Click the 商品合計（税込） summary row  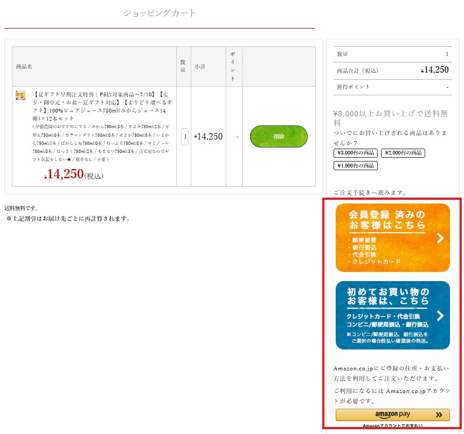coord(392,71)
